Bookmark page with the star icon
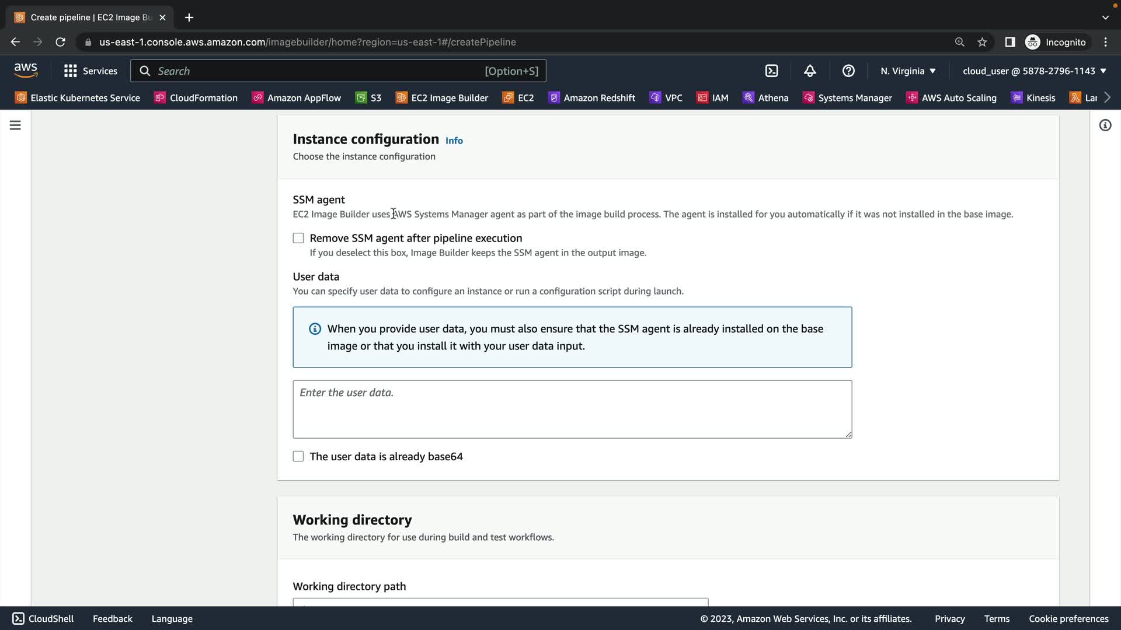Screen dimensions: 1121x630 click(x=982, y=42)
